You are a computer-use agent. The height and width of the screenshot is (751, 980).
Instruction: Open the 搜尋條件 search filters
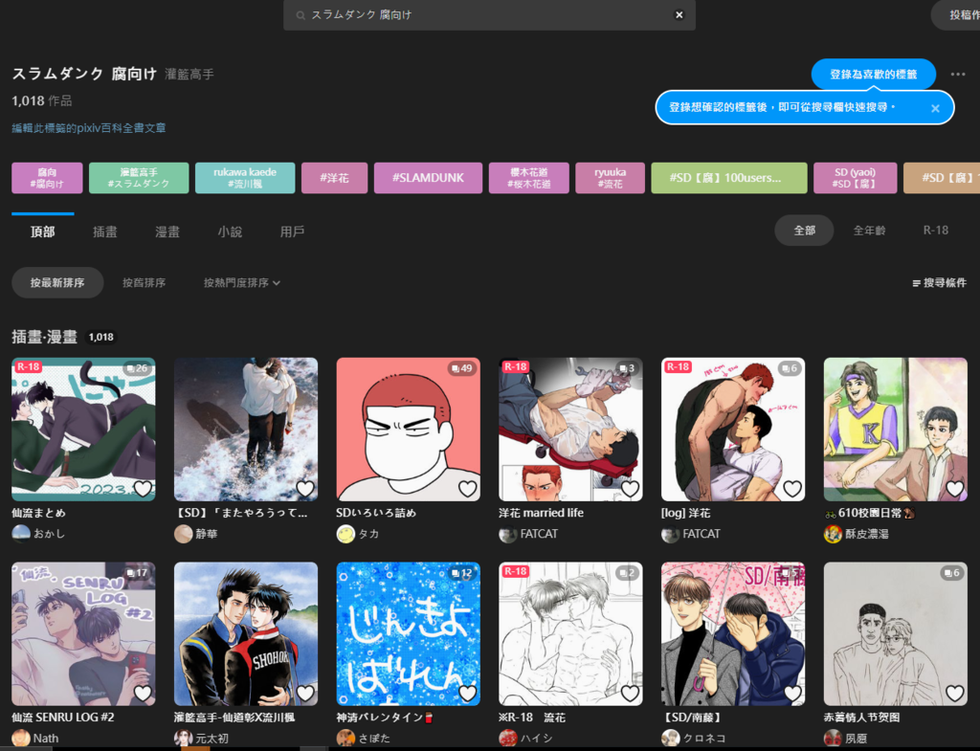point(940,283)
